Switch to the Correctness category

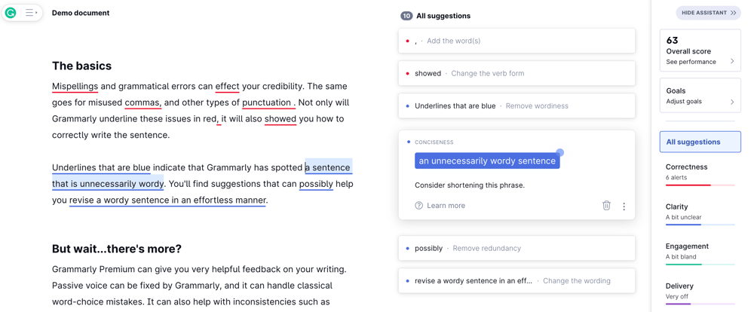[700, 173]
